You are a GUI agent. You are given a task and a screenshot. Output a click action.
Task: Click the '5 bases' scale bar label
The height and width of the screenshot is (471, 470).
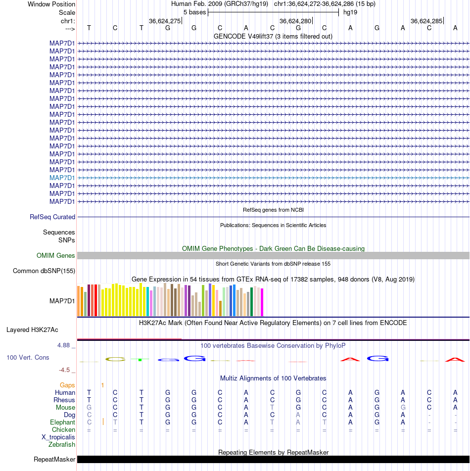(194, 12)
